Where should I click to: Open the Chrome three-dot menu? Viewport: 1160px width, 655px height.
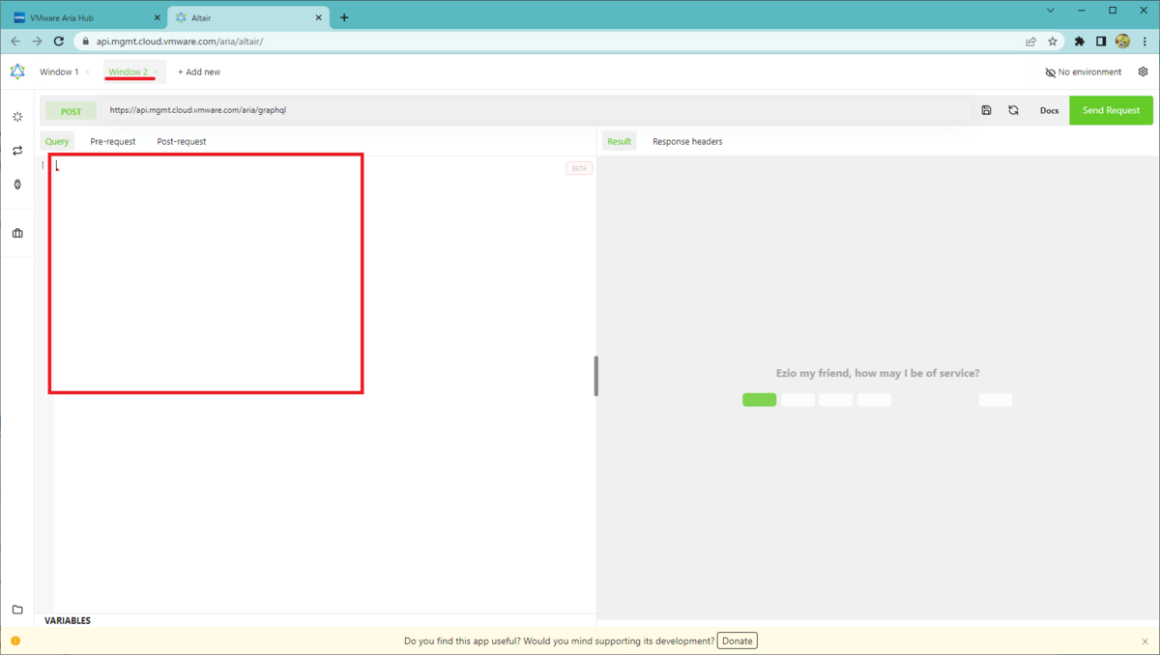1144,42
